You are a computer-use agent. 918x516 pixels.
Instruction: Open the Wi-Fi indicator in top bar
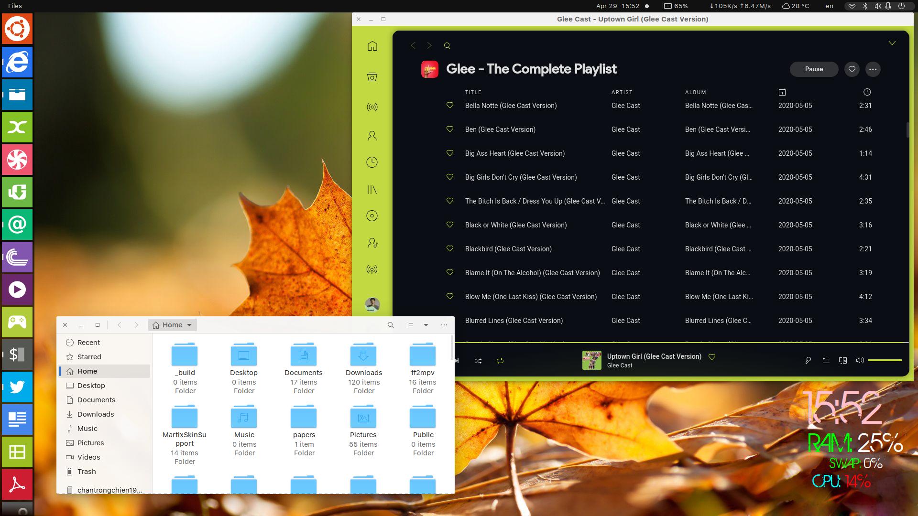pos(852,6)
